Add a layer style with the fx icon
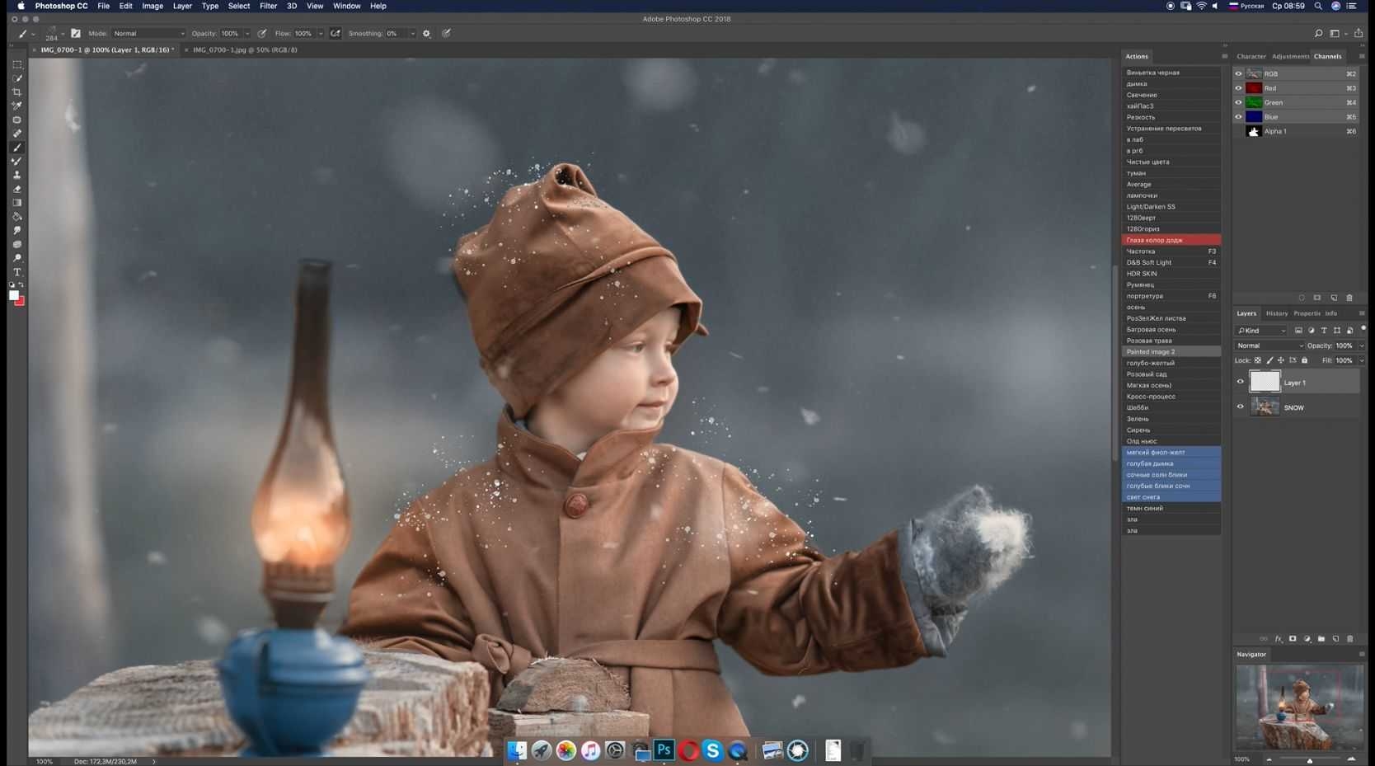The width and height of the screenshot is (1375, 766). coord(1279,639)
